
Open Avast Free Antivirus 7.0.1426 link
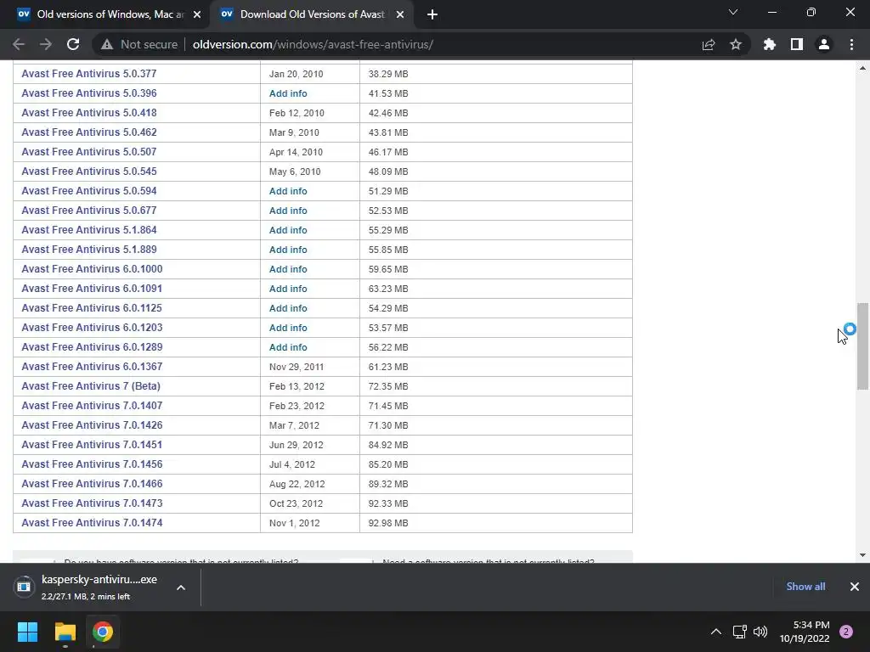92,425
